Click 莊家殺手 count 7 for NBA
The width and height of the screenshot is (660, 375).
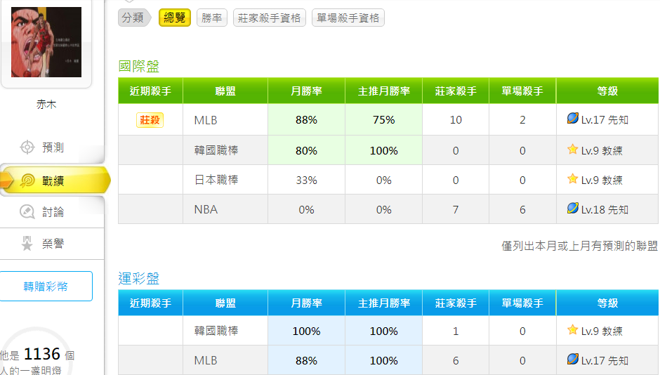[x=456, y=209]
